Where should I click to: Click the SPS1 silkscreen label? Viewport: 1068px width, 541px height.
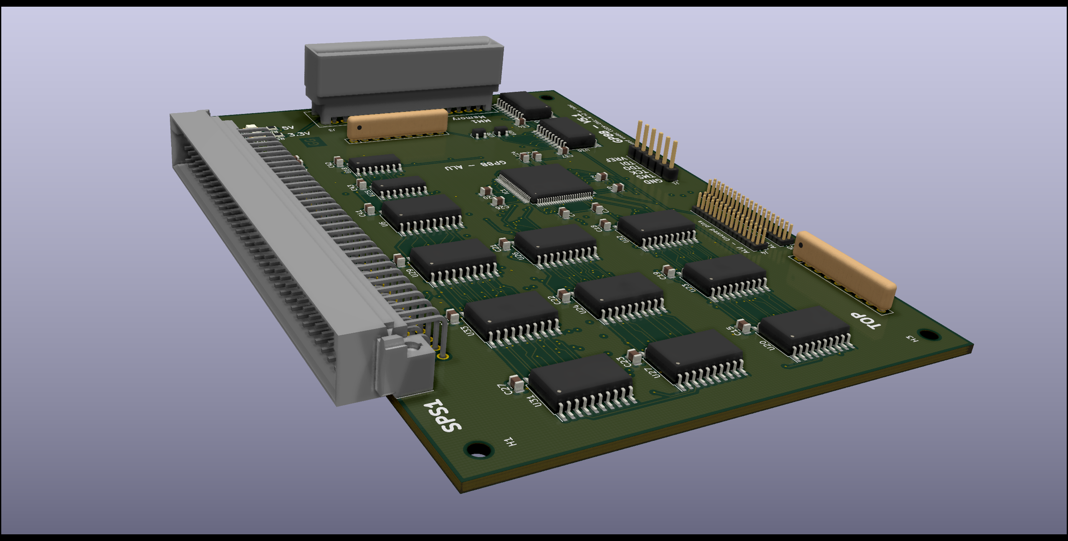click(x=443, y=416)
